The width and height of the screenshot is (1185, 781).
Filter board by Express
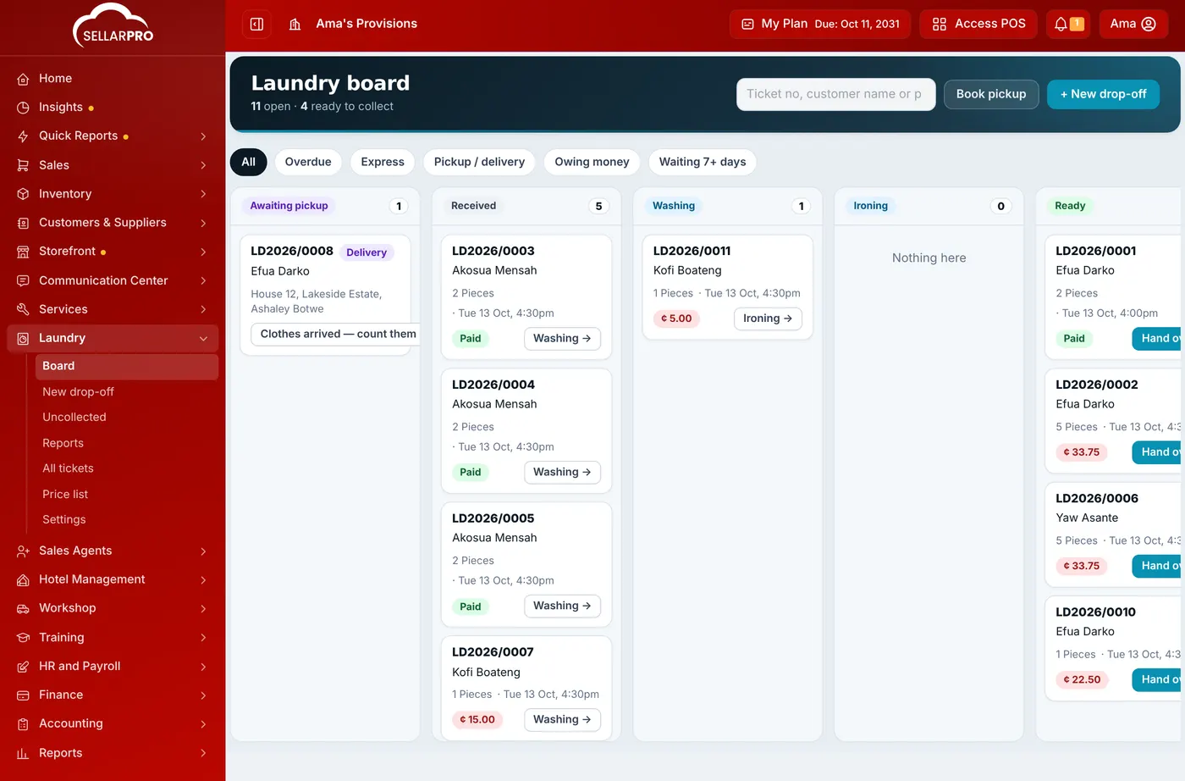click(383, 162)
